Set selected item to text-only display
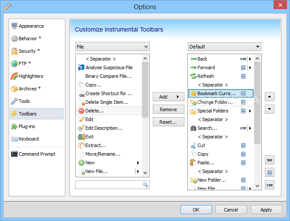Viewport: 290px width, 221px height. [270, 160]
